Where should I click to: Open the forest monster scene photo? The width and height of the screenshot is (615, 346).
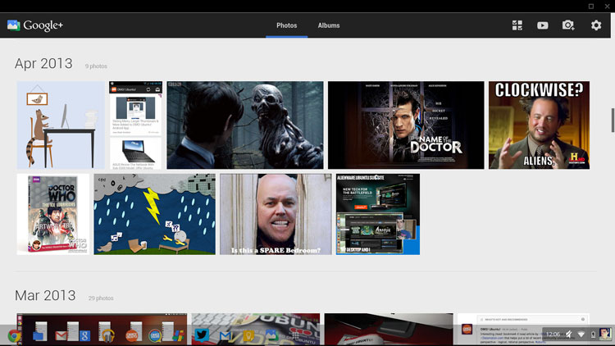pos(245,125)
